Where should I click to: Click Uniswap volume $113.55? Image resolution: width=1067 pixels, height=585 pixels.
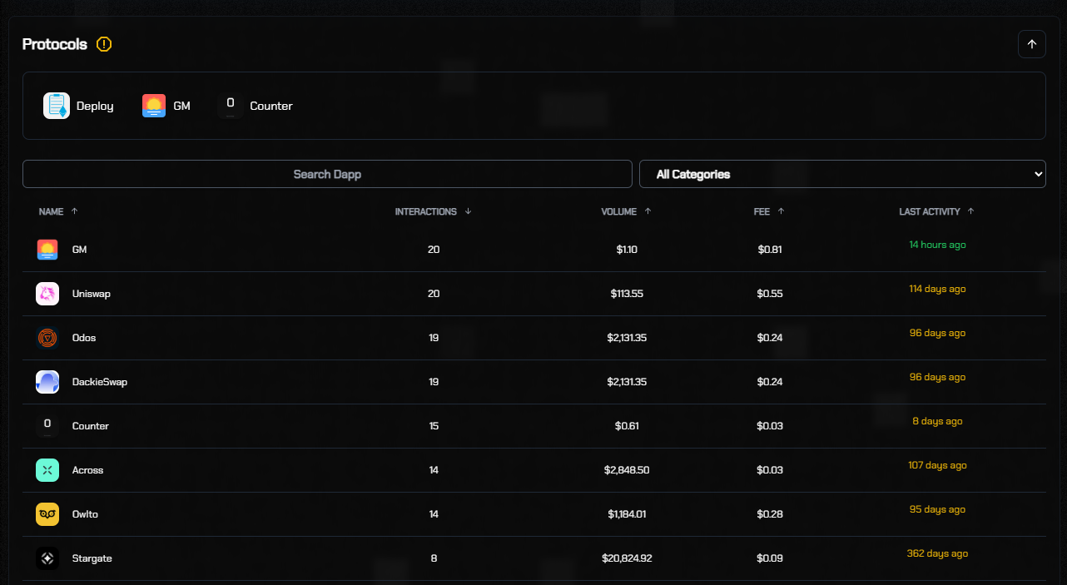tap(627, 294)
